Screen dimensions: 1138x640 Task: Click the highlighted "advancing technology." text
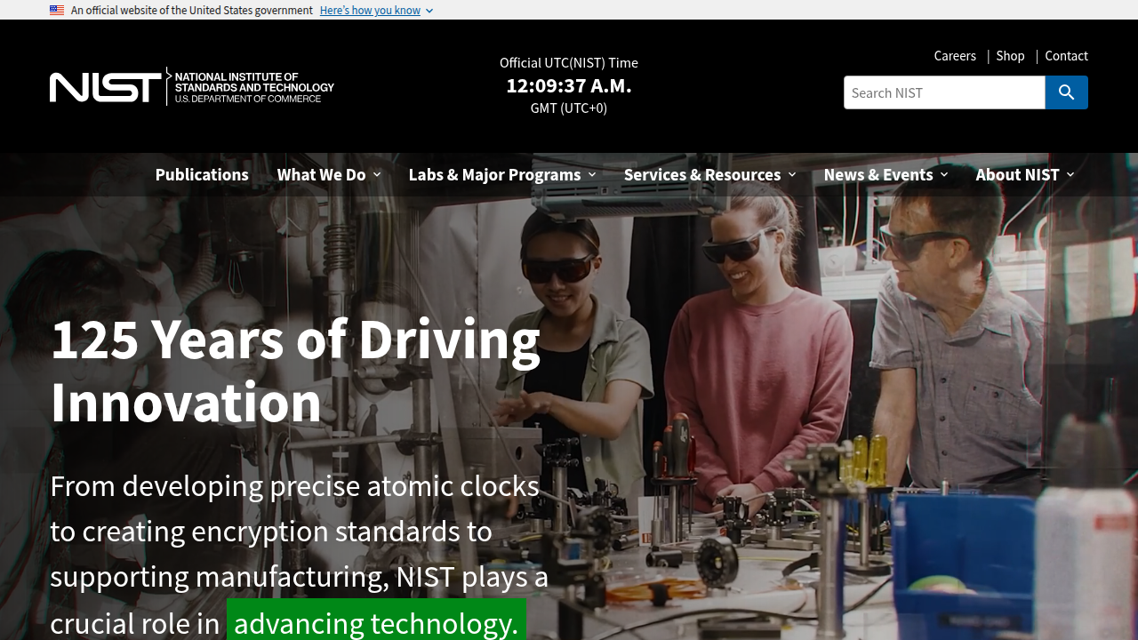pyautogui.click(x=376, y=622)
